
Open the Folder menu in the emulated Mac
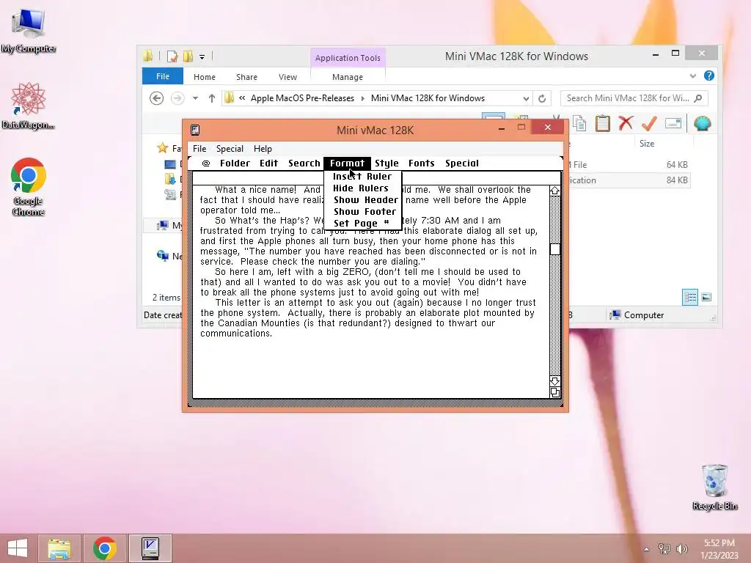[x=235, y=163]
